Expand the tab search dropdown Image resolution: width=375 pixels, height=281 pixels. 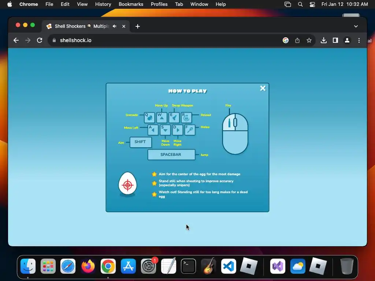pyautogui.click(x=356, y=26)
